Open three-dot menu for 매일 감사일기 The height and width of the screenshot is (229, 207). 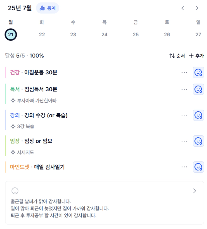(x=184, y=167)
